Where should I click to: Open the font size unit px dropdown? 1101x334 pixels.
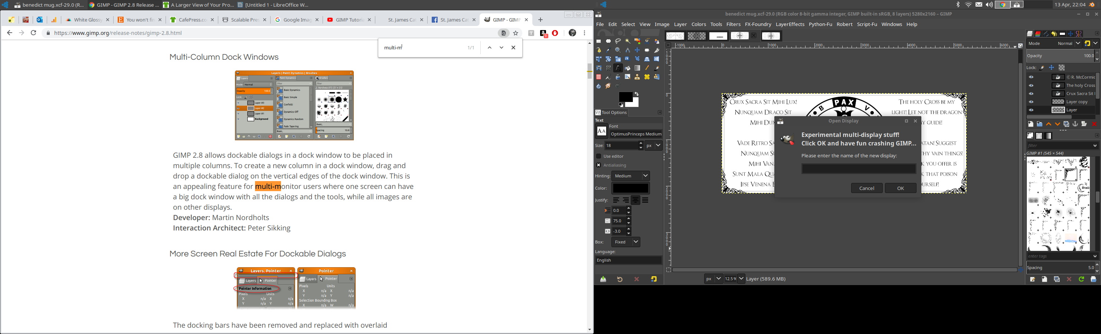pyautogui.click(x=653, y=145)
